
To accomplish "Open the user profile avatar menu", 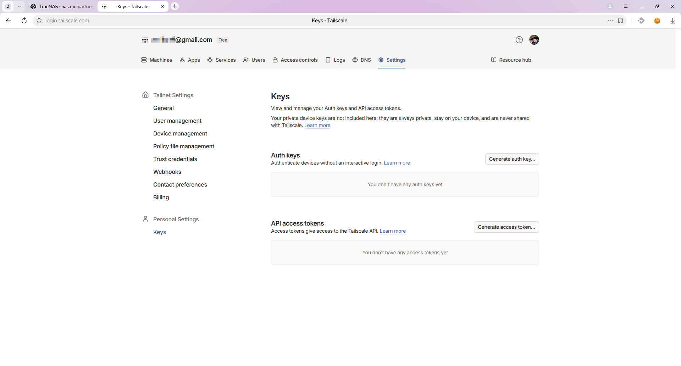I will [534, 40].
